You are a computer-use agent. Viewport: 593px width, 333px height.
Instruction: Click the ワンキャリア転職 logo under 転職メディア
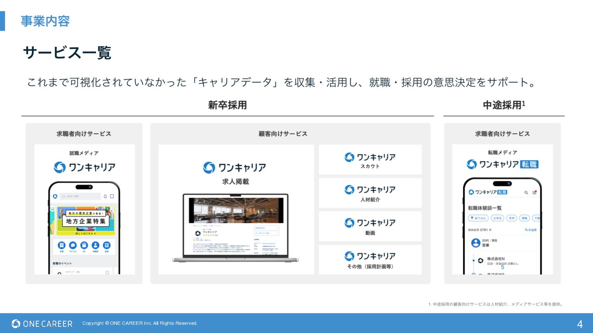click(502, 164)
